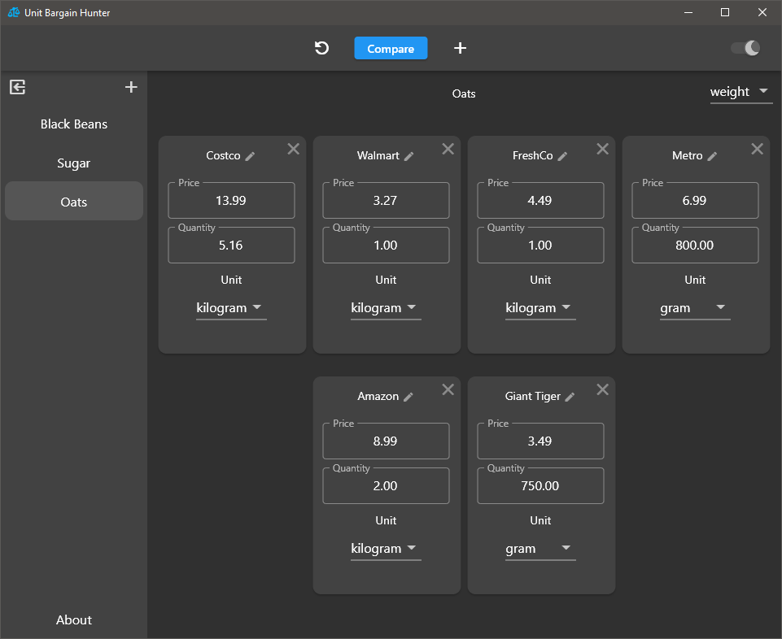
Task: Click Metro price field 6.99
Action: (695, 200)
